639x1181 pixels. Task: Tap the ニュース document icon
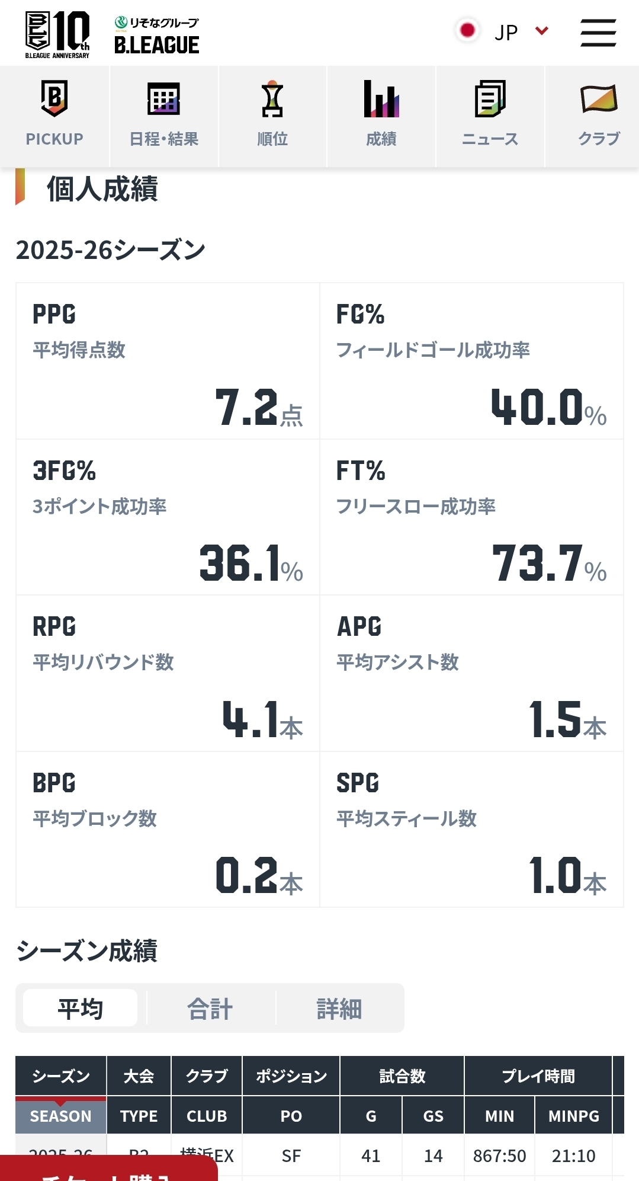coord(490,99)
